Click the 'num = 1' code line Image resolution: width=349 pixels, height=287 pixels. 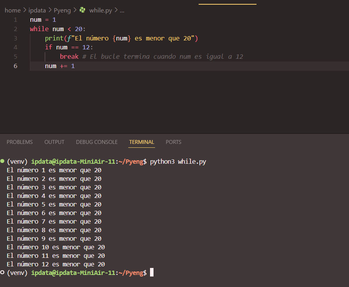(43, 20)
